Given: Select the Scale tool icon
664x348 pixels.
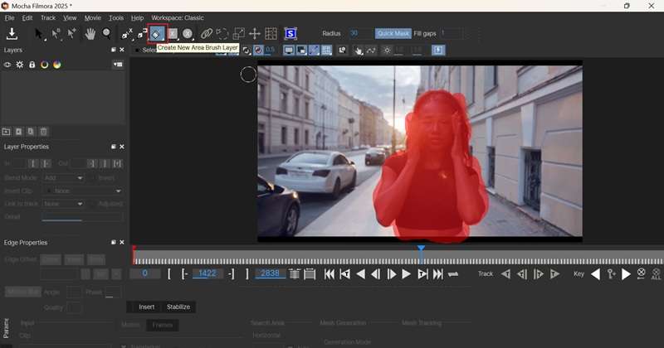Looking at the screenshot, I should (239, 33).
